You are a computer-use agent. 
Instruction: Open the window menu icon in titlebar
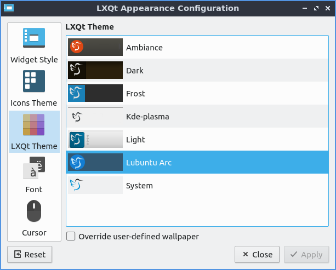click(x=9, y=8)
